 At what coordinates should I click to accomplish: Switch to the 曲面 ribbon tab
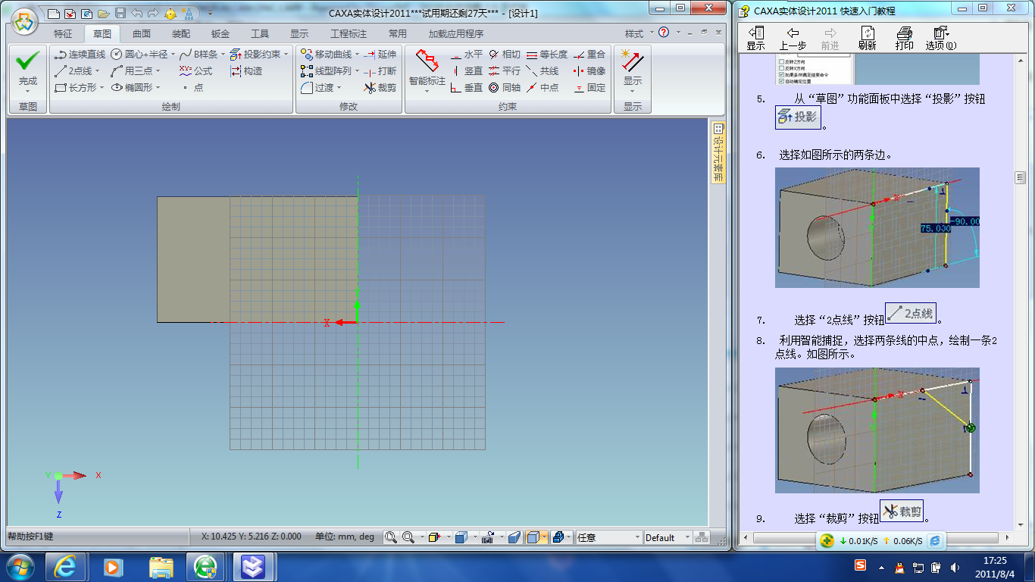pos(142,34)
